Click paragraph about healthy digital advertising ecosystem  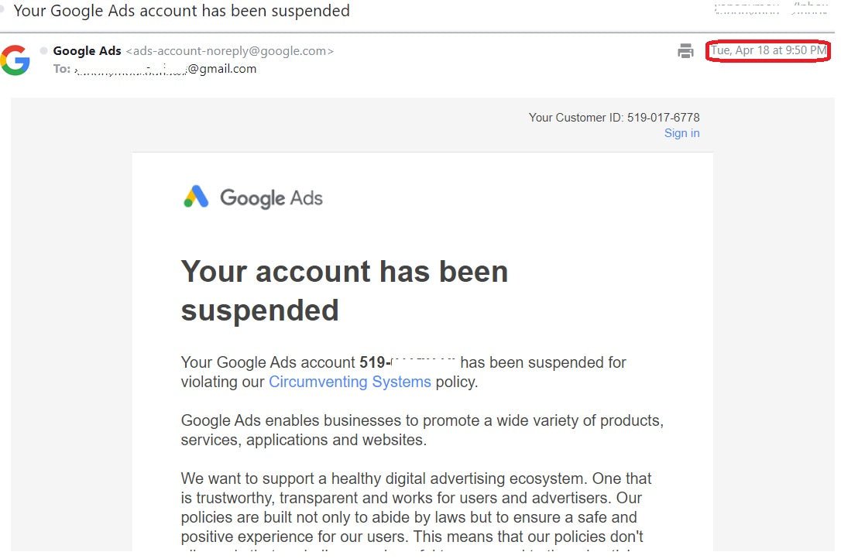point(416,507)
